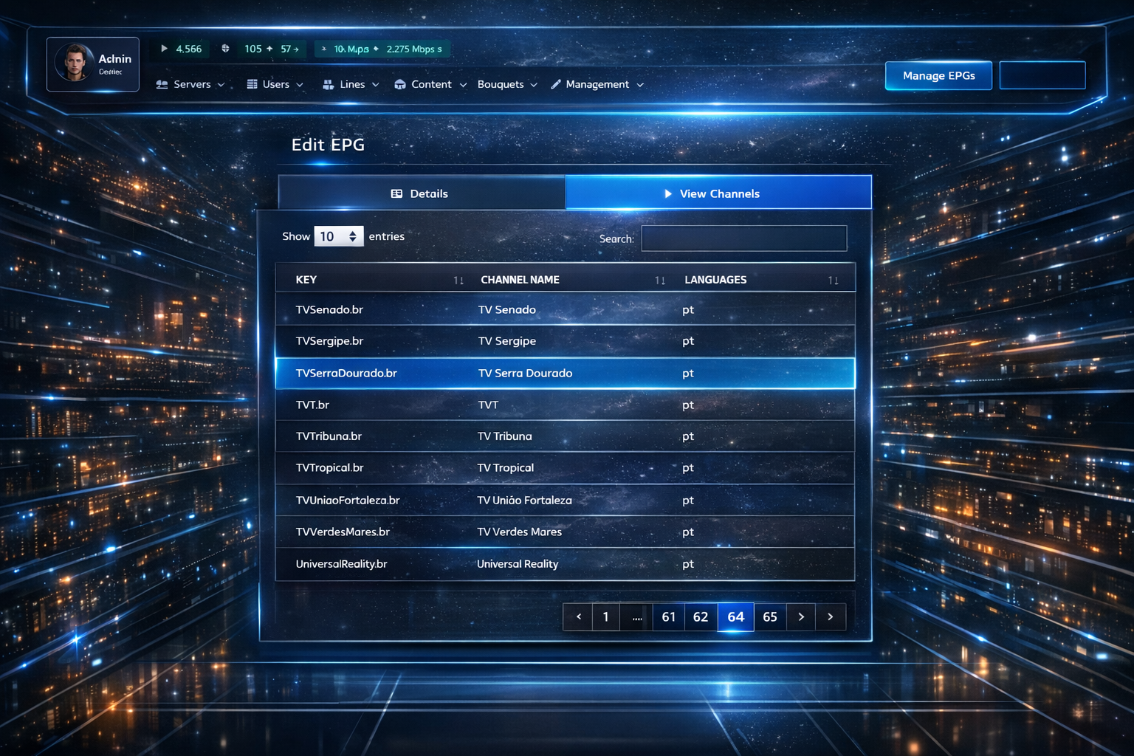
Task: Click the TV Serra Dourado channel name
Action: (525, 373)
